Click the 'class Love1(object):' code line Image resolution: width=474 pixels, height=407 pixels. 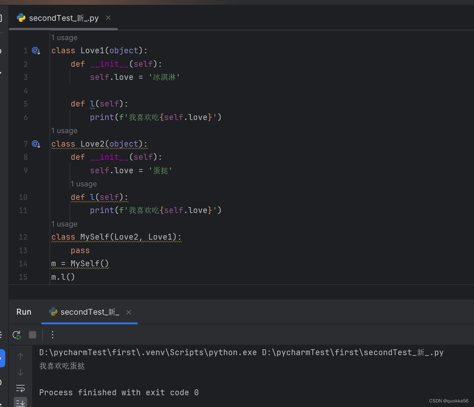click(100, 51)
